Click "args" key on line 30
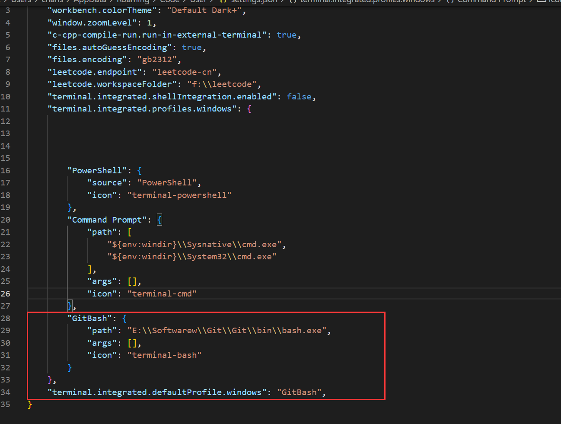This screenshot has width=561, height=424. coord(102,343)
